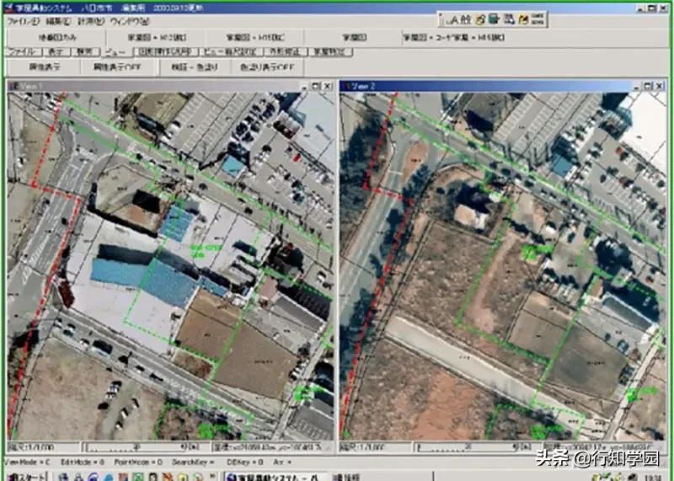Click the IME dictionary tool icon

coord(495,19)
